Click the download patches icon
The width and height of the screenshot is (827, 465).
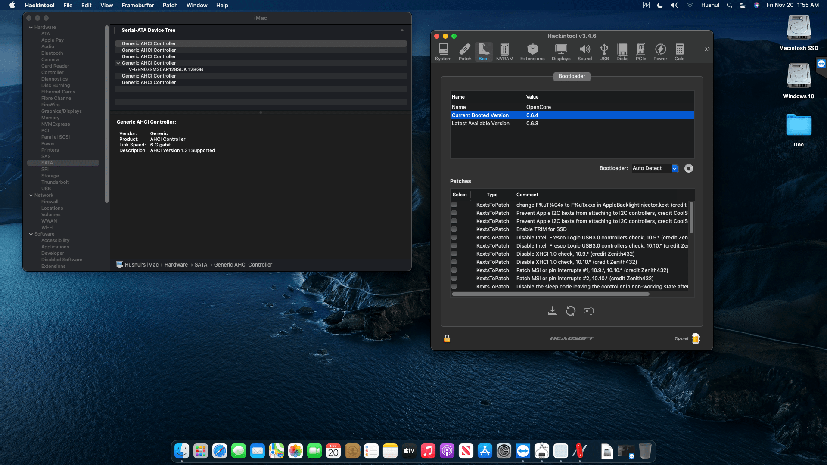[x=553, y=311]
